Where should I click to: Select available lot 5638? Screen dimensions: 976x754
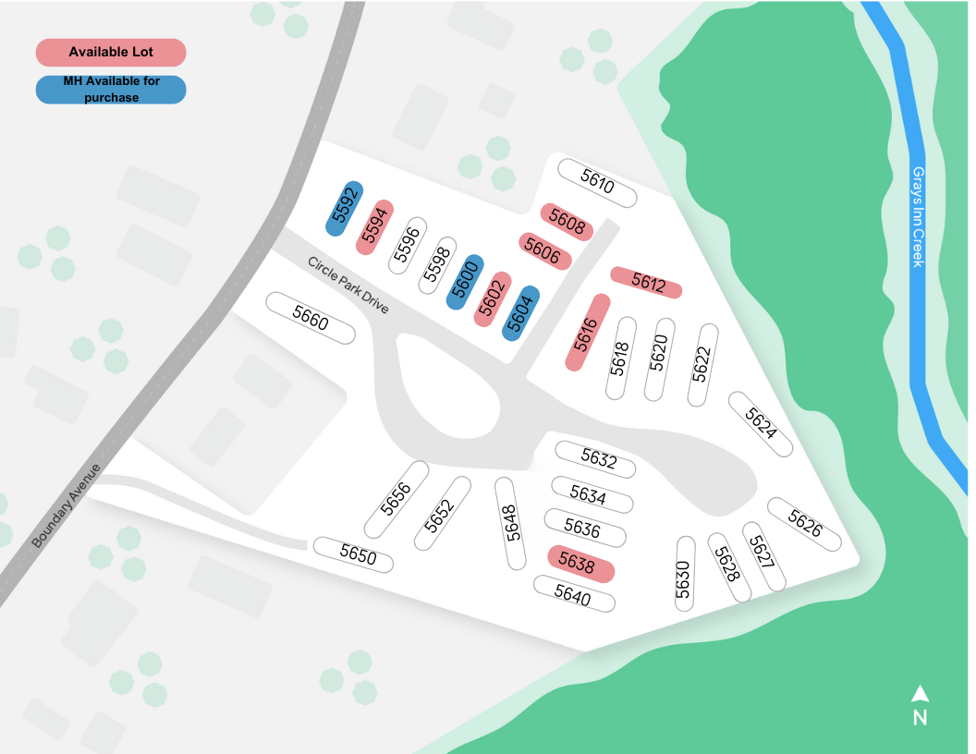(580, 565)
